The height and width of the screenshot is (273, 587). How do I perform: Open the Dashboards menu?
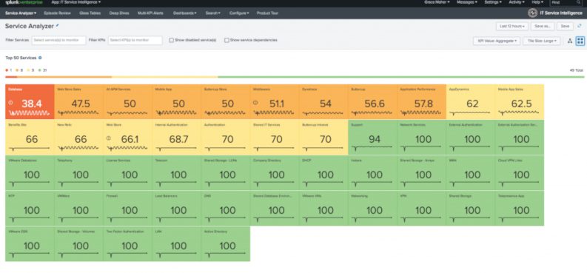(185, 13)
